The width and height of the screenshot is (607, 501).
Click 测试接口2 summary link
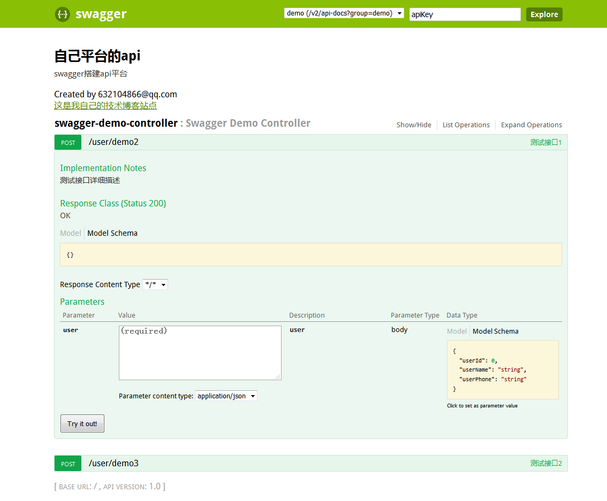(546, 463)
